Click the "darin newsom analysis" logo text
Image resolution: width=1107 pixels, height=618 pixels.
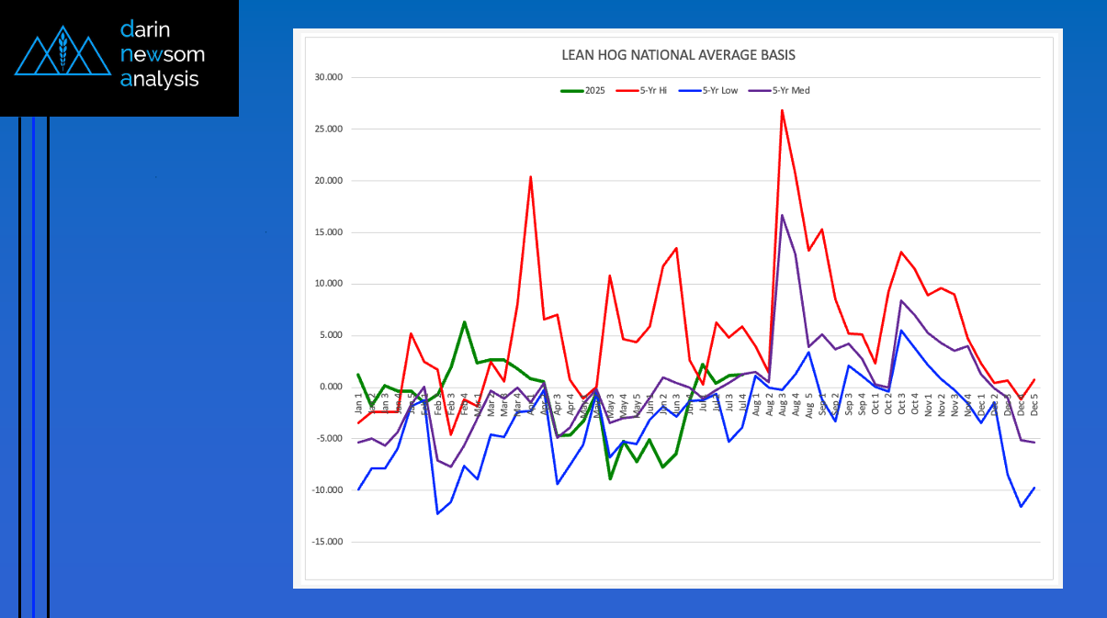162,54
